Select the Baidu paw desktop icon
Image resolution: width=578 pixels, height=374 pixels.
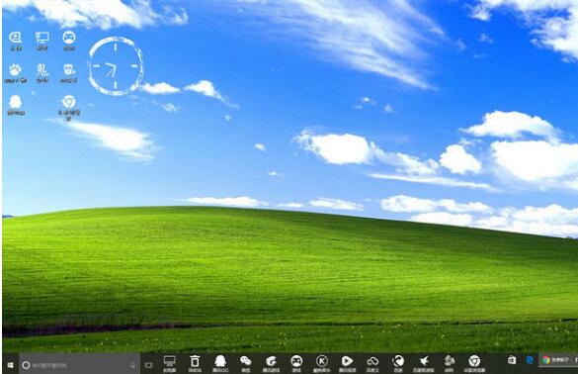(x=16, y=73)
